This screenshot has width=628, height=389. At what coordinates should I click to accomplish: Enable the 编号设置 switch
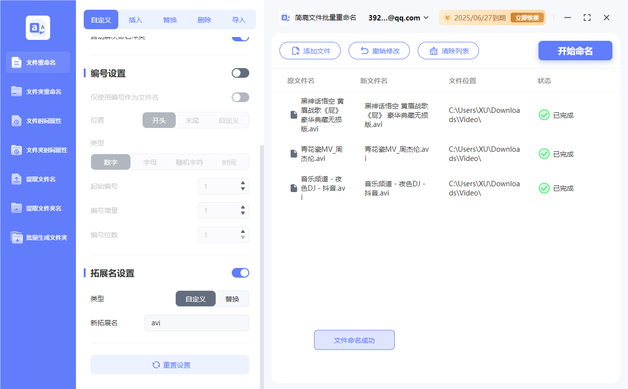240,72
